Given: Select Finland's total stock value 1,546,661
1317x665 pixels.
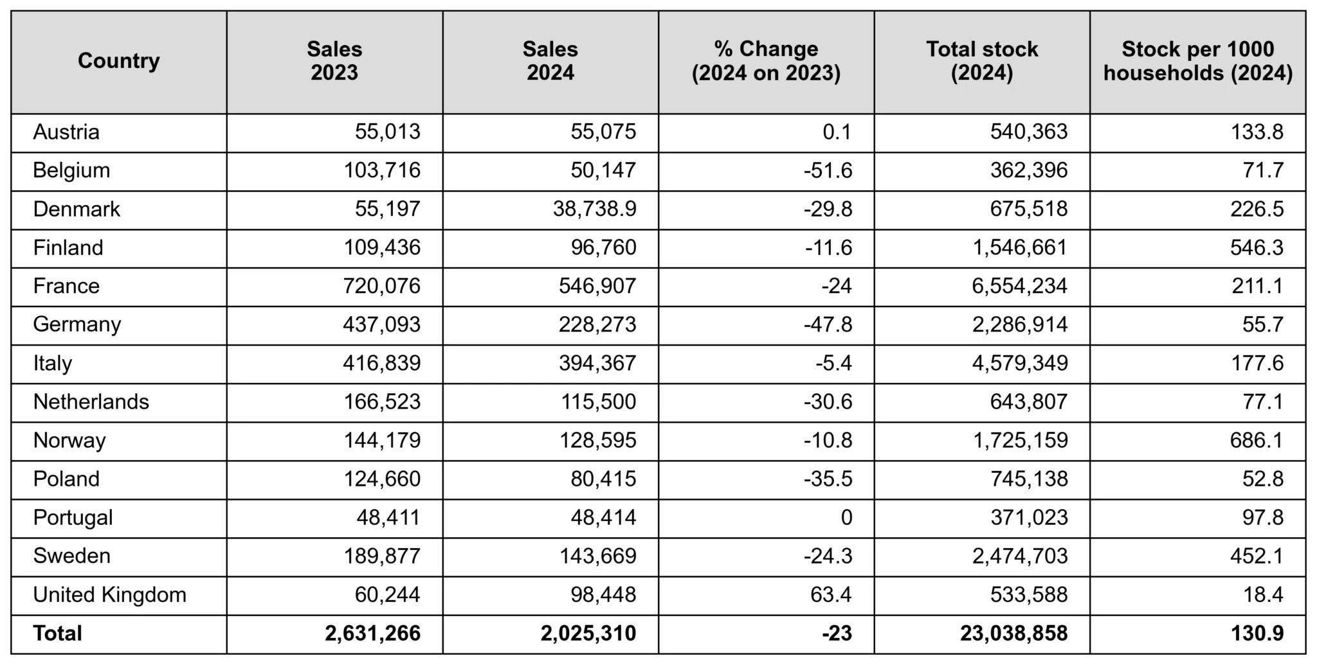Looking at the screenshot, I should pos(1019,248).
